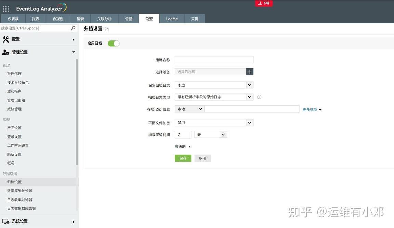Click the 管理设置 user-gear icon
The width and height of the screenshot is (394, 228).
[x=5, y=52]
